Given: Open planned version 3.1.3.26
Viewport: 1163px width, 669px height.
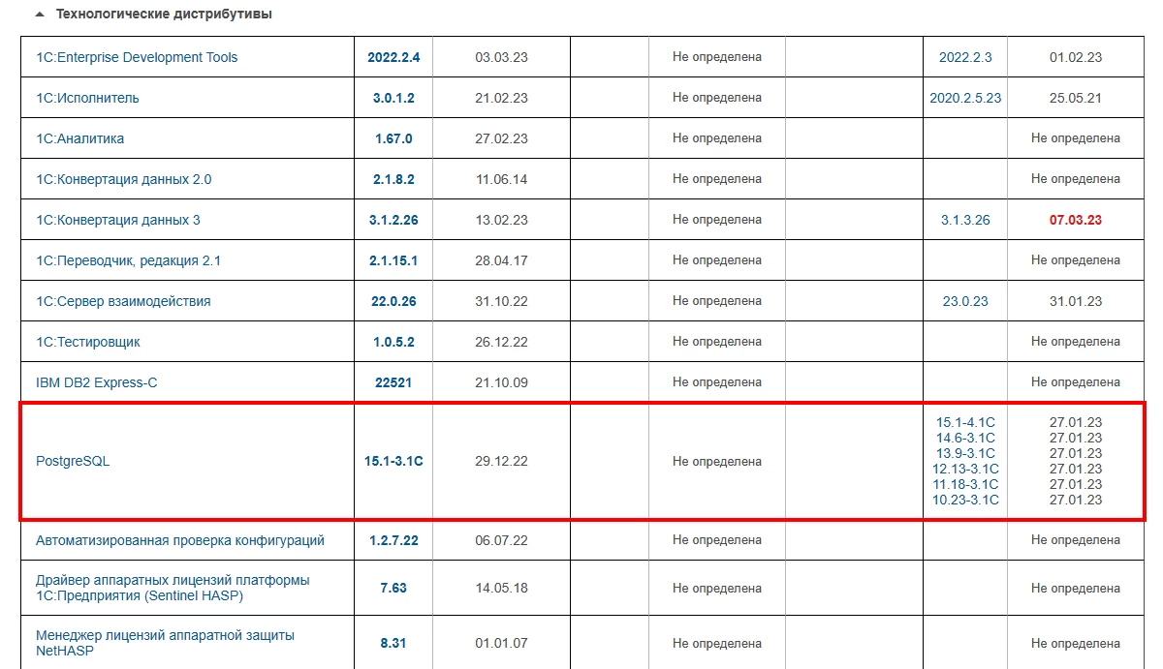Looking at the screenshot, I should click(x=965, y=220).
